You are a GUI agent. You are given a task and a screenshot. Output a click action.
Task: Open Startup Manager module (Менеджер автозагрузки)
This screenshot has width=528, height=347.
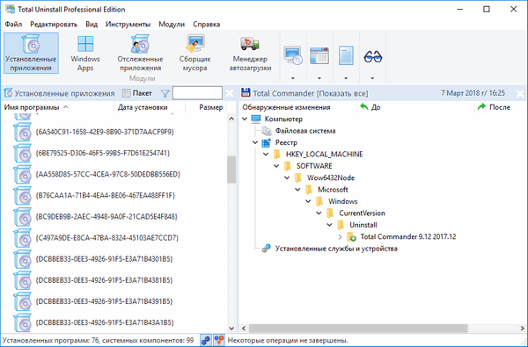[250, 53]
